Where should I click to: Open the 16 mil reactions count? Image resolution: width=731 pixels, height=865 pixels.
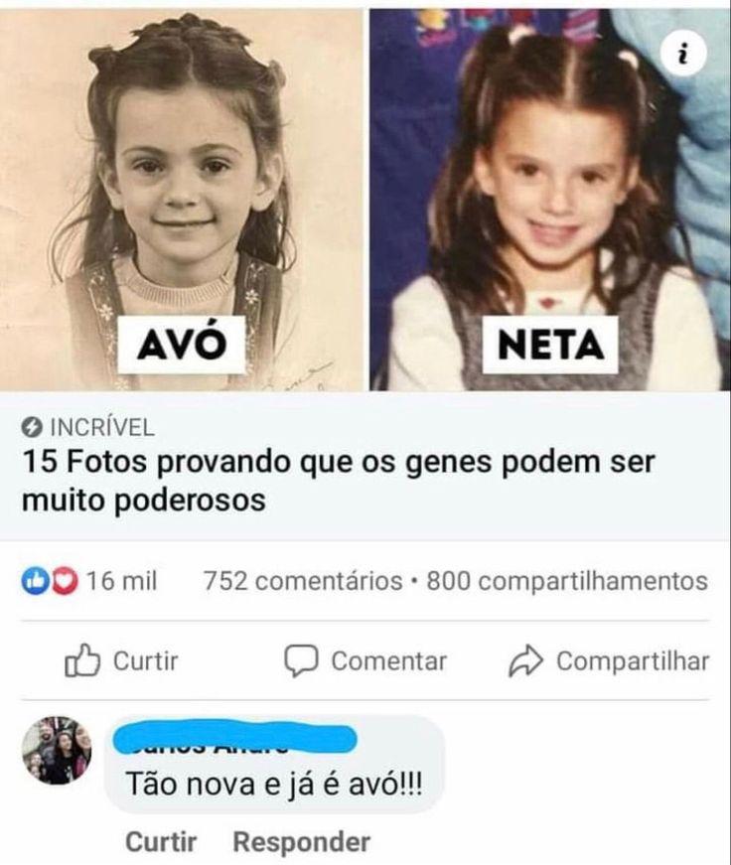coord(122,581)
